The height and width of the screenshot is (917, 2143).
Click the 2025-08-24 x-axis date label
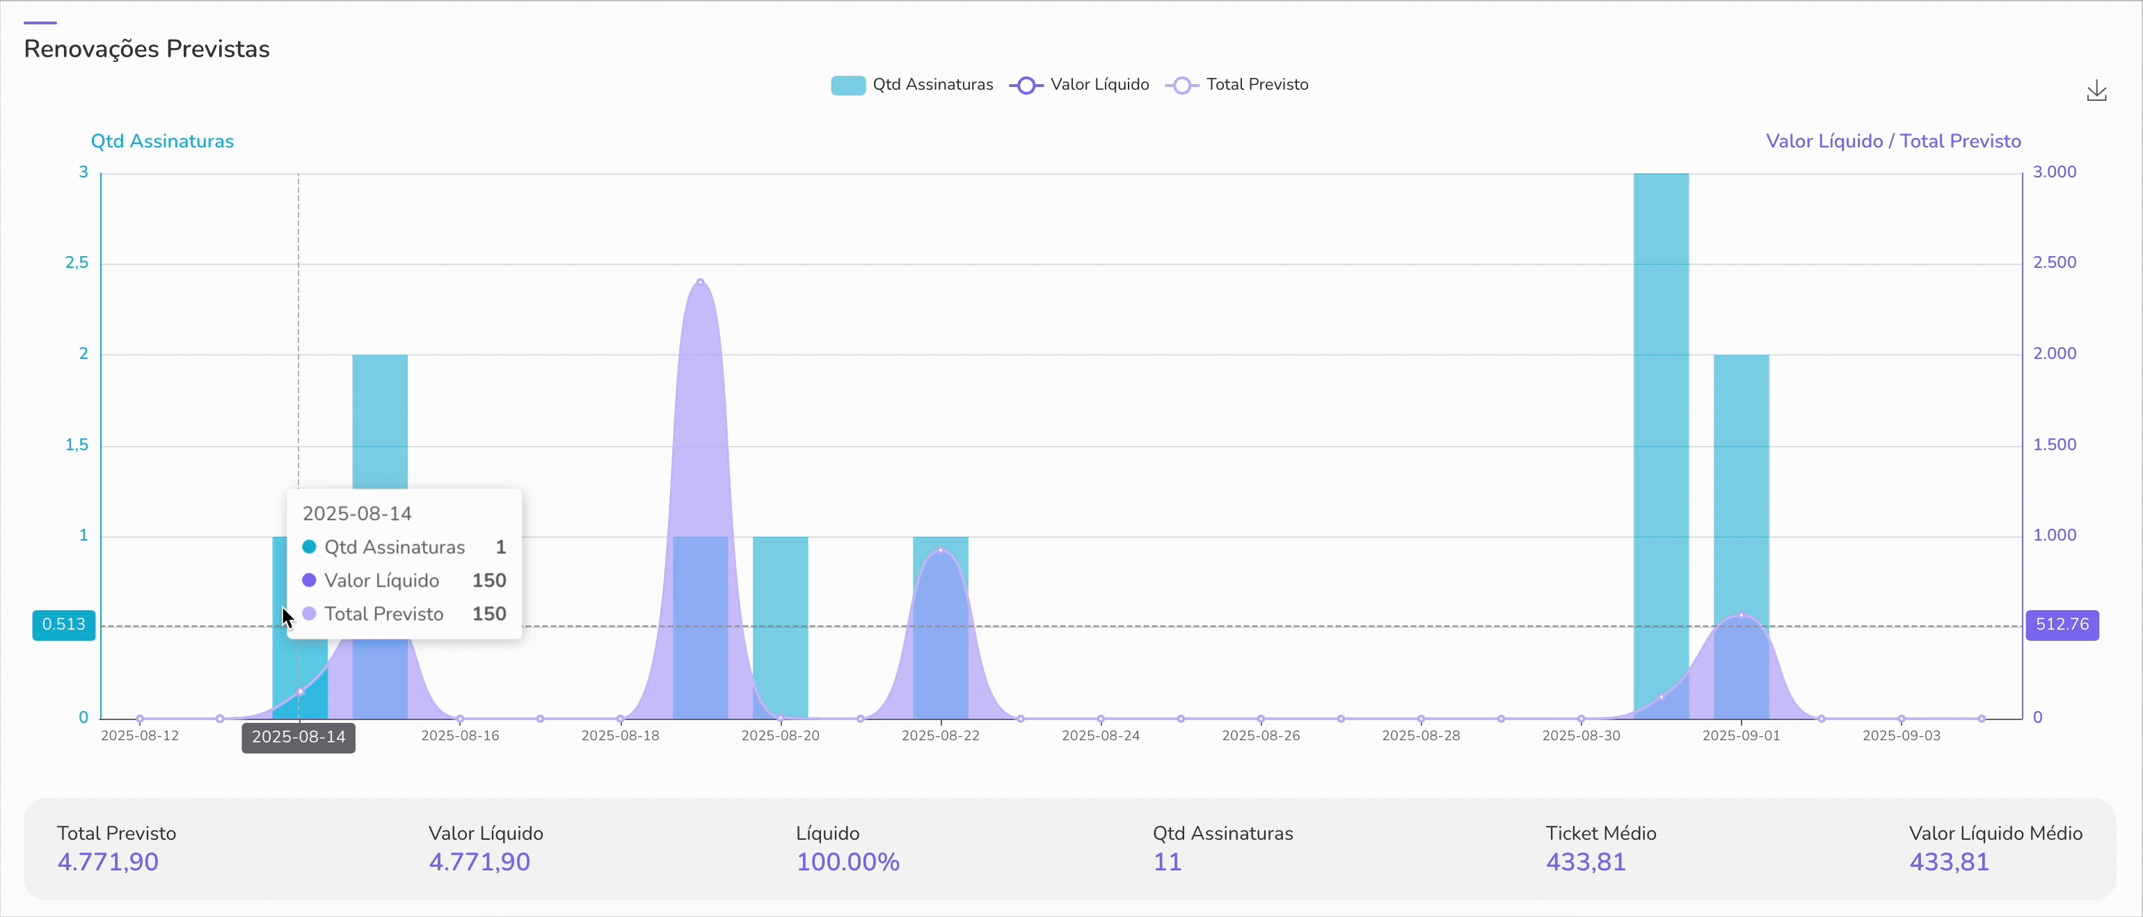coord(1100,735)
